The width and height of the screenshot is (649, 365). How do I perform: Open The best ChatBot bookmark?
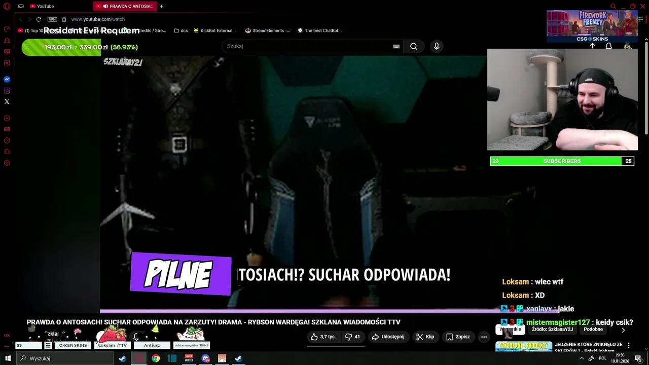(x=319, y=30)
